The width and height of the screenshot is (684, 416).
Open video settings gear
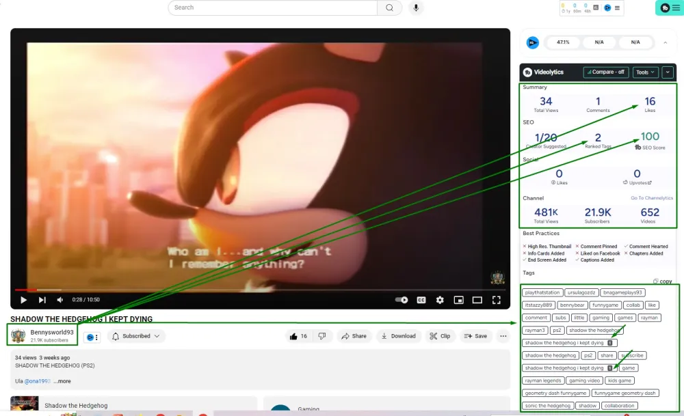(x=440, y=300)
